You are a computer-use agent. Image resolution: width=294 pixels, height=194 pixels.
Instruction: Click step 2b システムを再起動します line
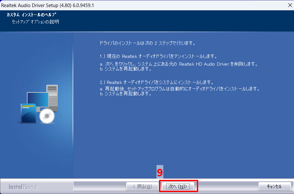126,94
